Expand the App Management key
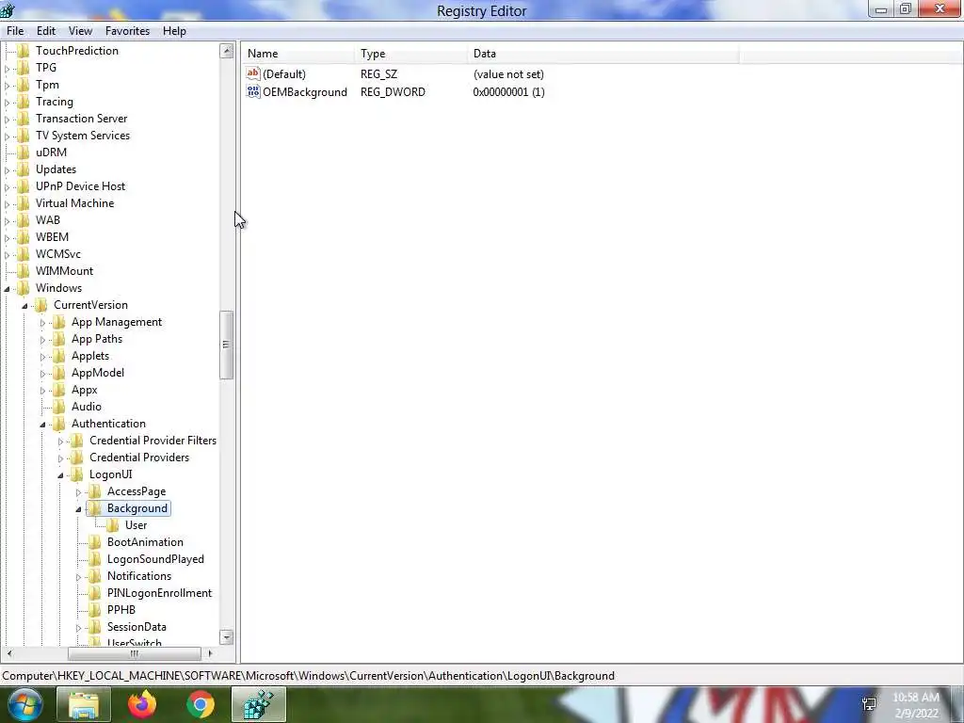The image size is (964, 723). coord(43,323)
